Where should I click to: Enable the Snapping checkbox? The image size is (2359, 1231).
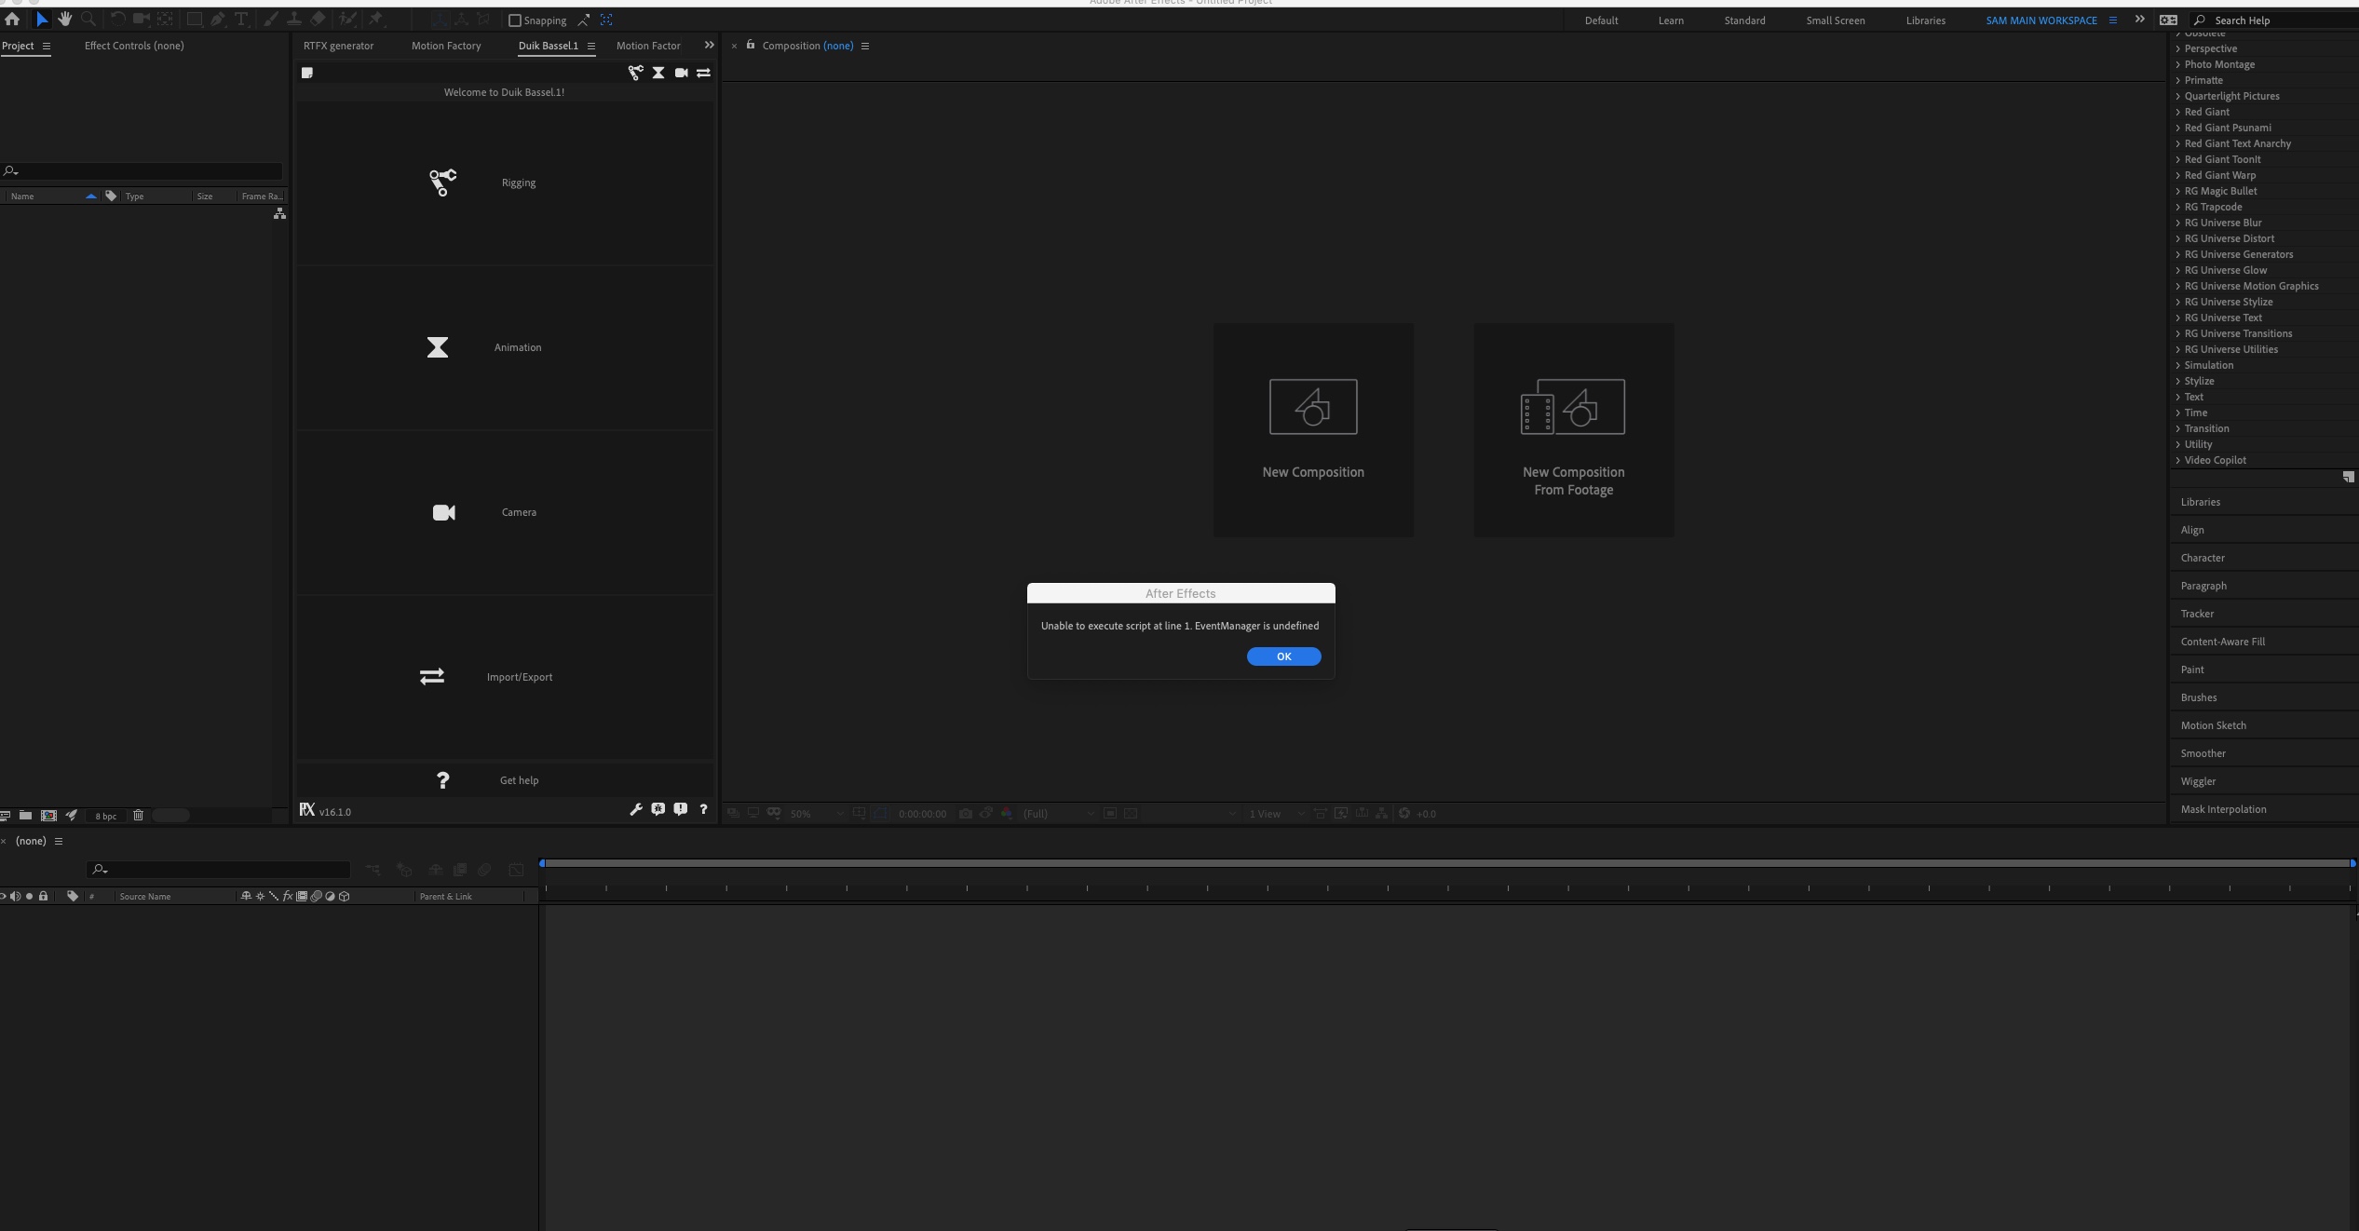(516, 20)
